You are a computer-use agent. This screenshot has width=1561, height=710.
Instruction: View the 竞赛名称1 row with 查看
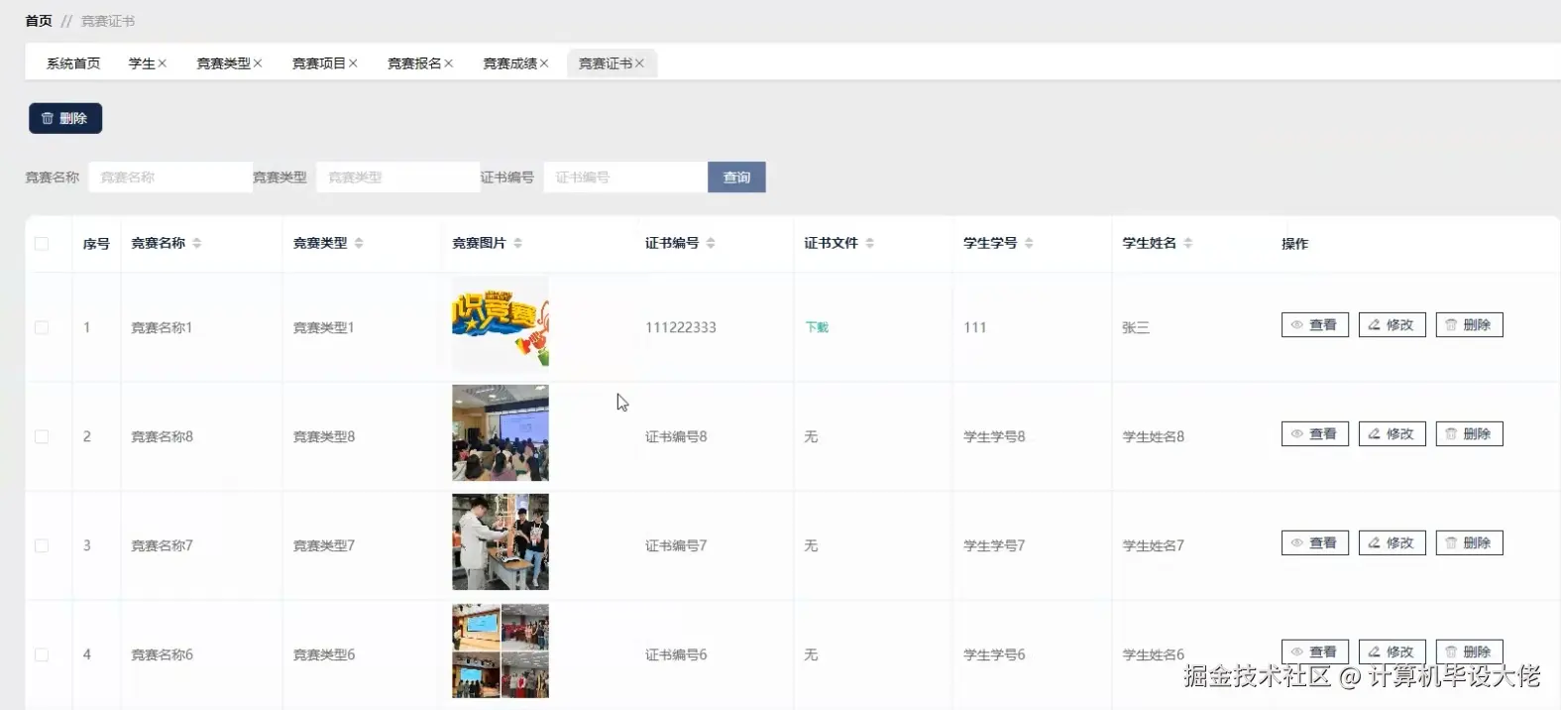(1314, 325)
